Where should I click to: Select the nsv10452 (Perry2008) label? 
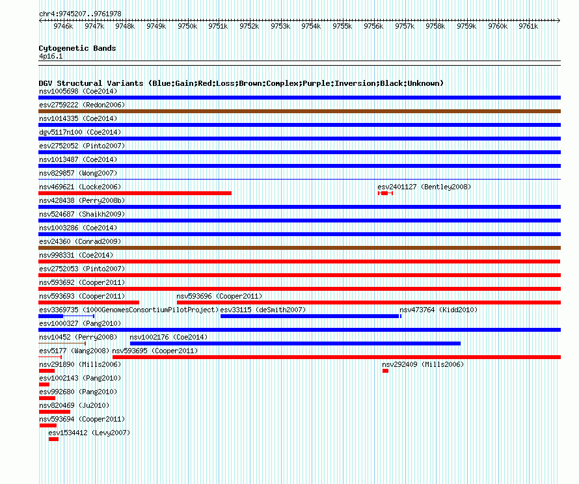(x=78, y=337)
